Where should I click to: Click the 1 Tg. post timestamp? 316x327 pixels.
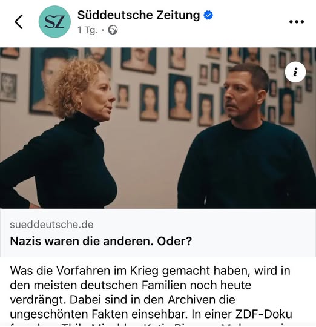88,30
